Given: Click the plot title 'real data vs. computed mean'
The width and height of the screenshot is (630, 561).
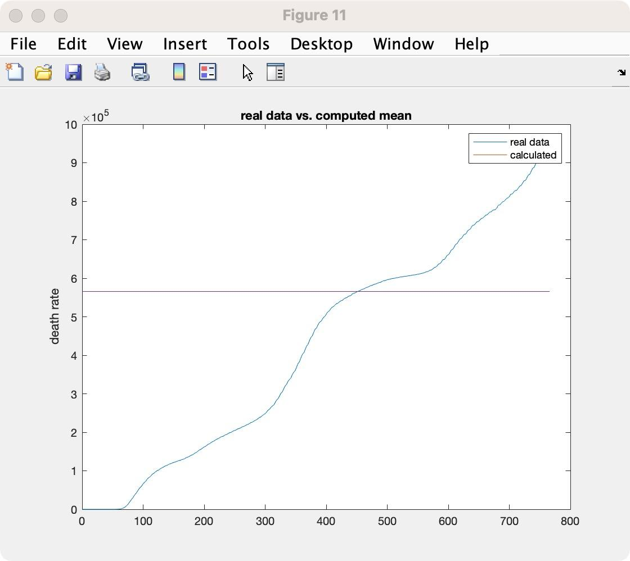Looking at the screenshot, I should point(326,116).
